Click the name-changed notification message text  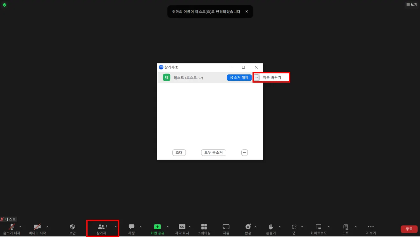click(x=206, y=11)
